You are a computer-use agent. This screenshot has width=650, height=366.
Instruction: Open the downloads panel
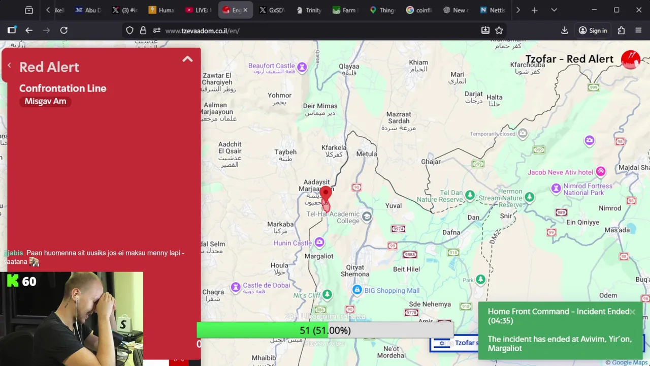[565, 30]
